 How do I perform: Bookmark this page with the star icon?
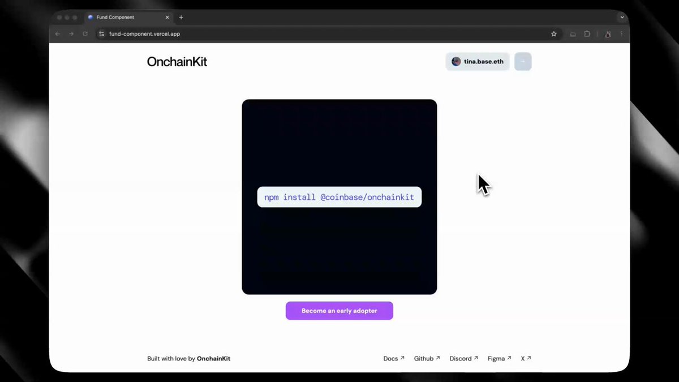(x=554, y=34)
